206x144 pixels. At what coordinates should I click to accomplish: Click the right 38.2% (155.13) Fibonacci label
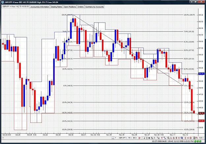[x=189, y=59]
